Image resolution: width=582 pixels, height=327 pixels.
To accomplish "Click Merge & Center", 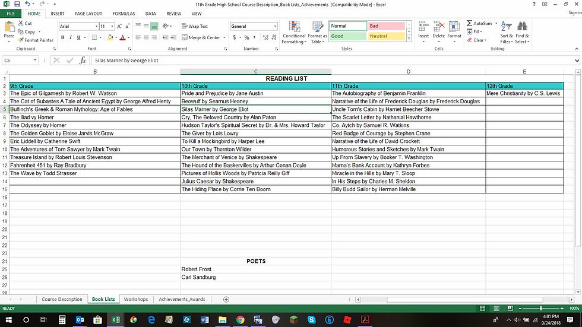I will (201, 37).
